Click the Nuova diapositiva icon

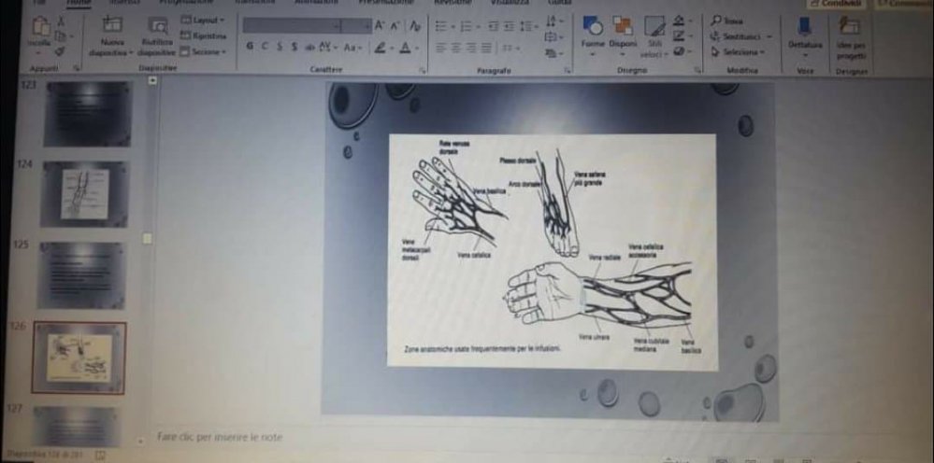112,25
